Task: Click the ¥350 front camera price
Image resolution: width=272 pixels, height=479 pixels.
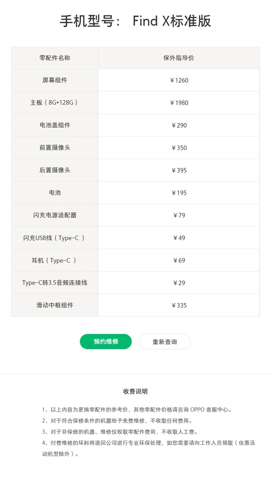Action: coord(179,148)
